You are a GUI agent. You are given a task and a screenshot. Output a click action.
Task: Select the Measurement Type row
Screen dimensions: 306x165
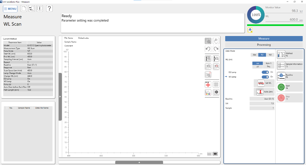click(x=28, y=48)
